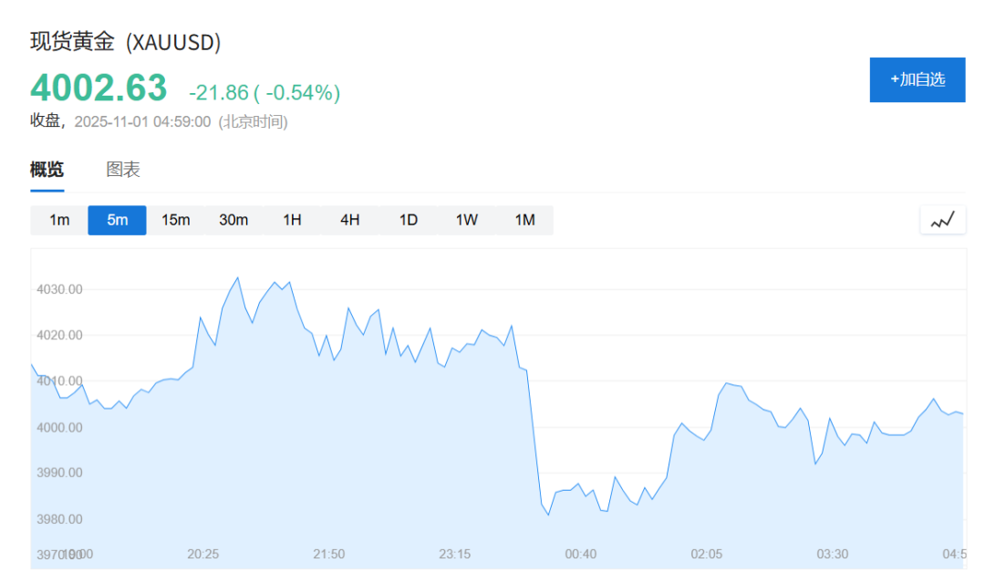Click the -21.86 (-0.54%) change value

(264, 92)
